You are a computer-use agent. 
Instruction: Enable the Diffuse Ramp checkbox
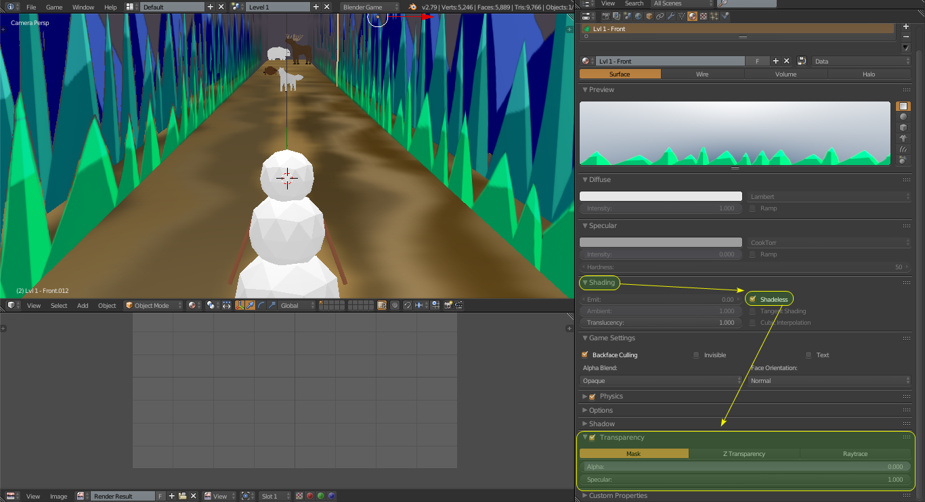[x=752, y=208]
